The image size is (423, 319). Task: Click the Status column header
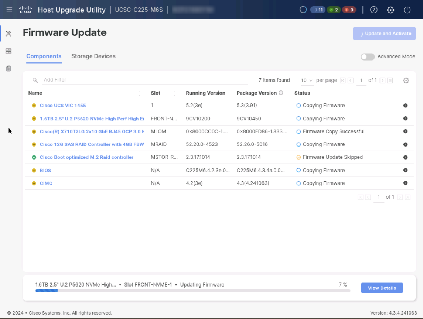302,93
